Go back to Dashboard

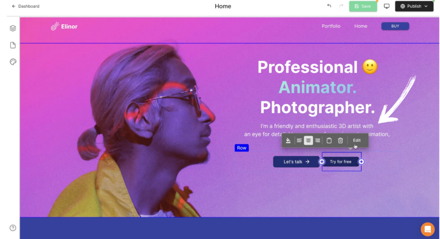tap(25, 6)
